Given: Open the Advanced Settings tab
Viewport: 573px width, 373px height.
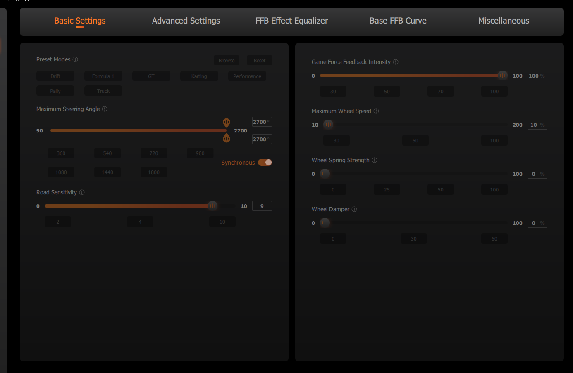Looking at the screenshot, I should point(186,21).
